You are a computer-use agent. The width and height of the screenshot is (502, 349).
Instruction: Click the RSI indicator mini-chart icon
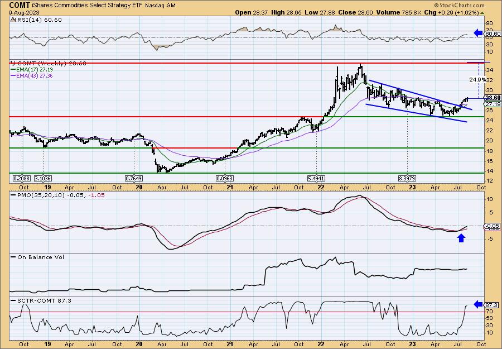pyautogui.click(x=13, y=20)
